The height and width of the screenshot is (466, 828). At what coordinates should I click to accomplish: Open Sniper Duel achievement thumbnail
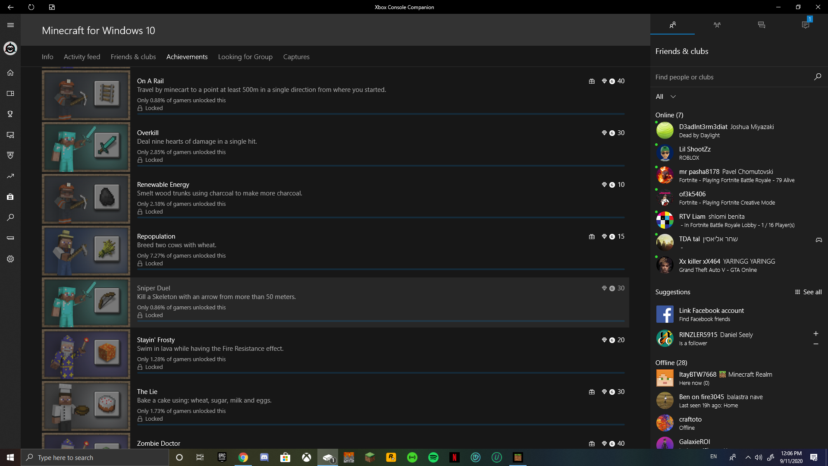[86, 302]
